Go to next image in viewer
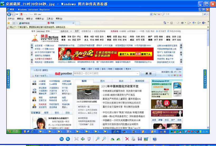Screen dimensions: 216x146 [x=68, y=139]
